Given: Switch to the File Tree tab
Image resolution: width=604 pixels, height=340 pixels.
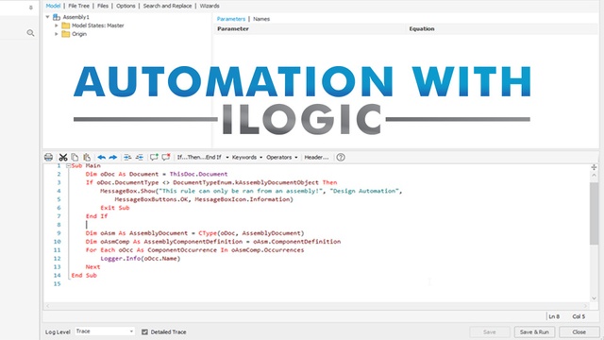Looking at the screenshot, I should [78, 6].
